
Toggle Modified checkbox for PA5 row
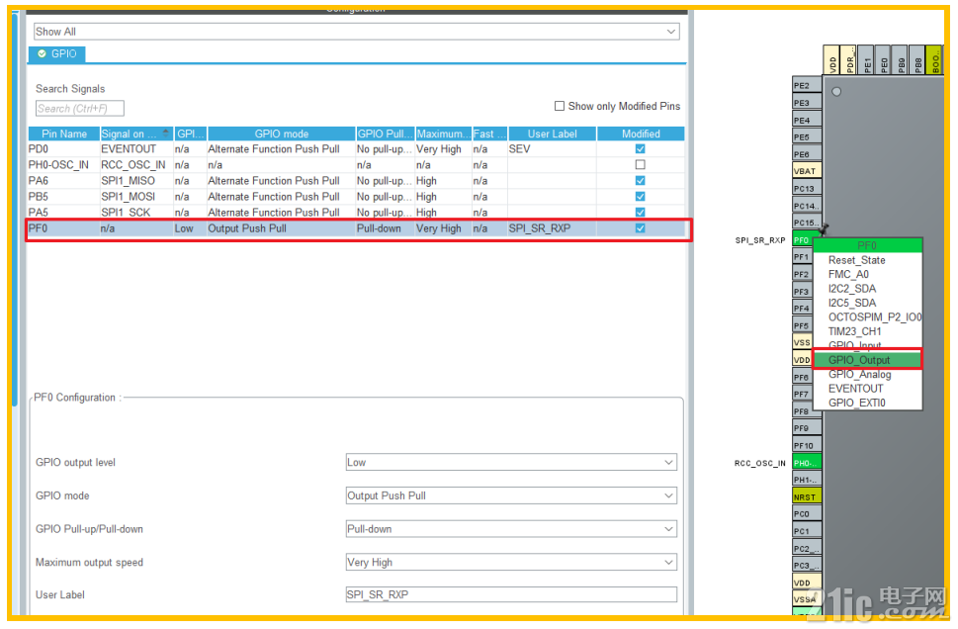(640, 212)
